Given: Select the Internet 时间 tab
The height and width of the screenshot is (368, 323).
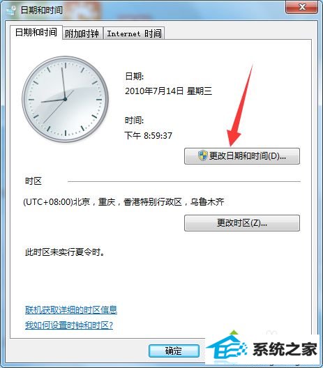Looking at the screenshot, I should [134, 33].
